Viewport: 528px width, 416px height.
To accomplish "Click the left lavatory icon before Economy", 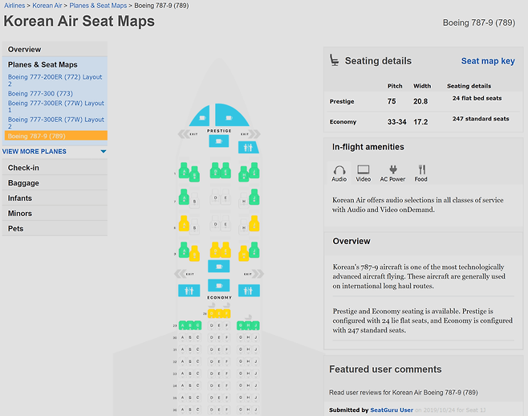I will point(189,291).
